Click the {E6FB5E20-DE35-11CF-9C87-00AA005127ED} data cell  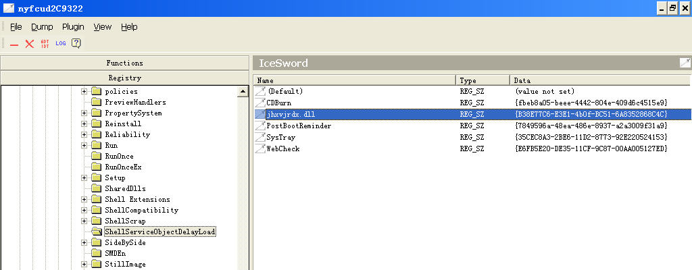(591, 148)
